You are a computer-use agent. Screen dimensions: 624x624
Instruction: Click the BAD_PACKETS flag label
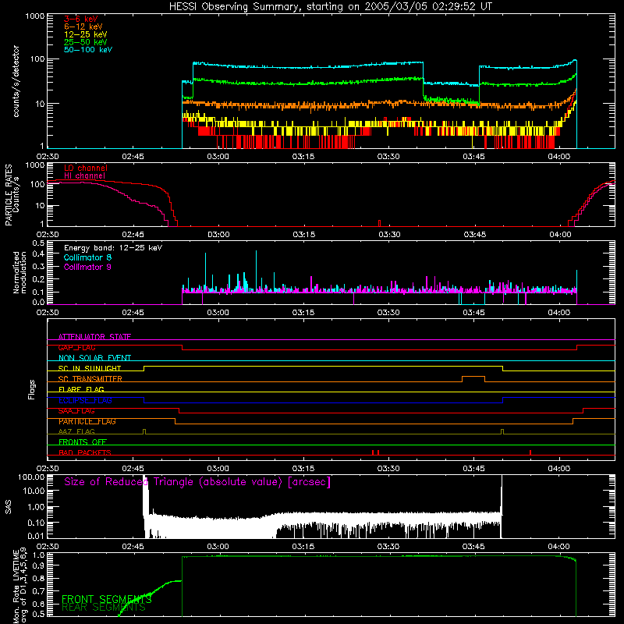click(85, 452)
